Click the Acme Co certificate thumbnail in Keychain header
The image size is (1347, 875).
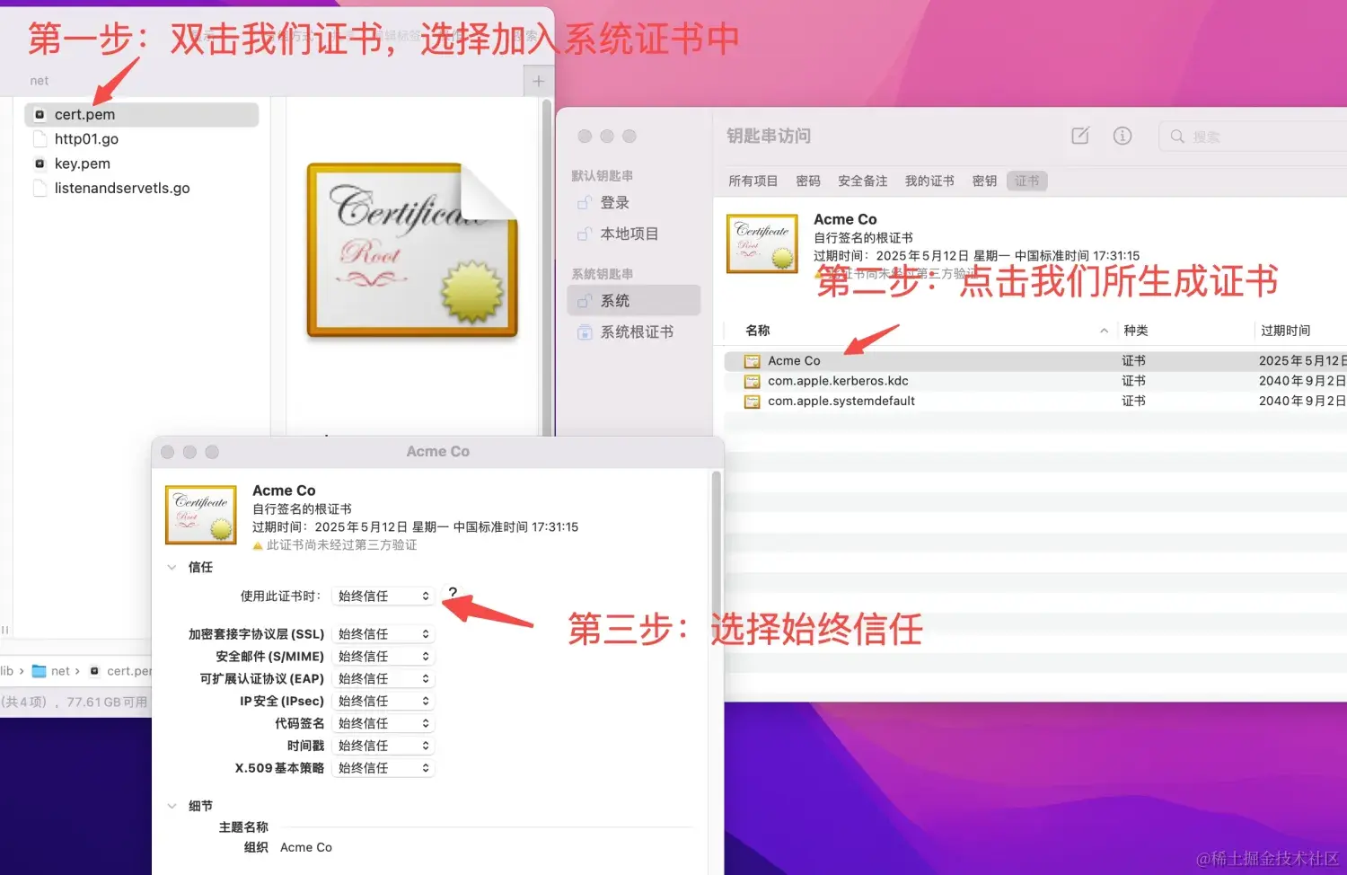[762, 243]
